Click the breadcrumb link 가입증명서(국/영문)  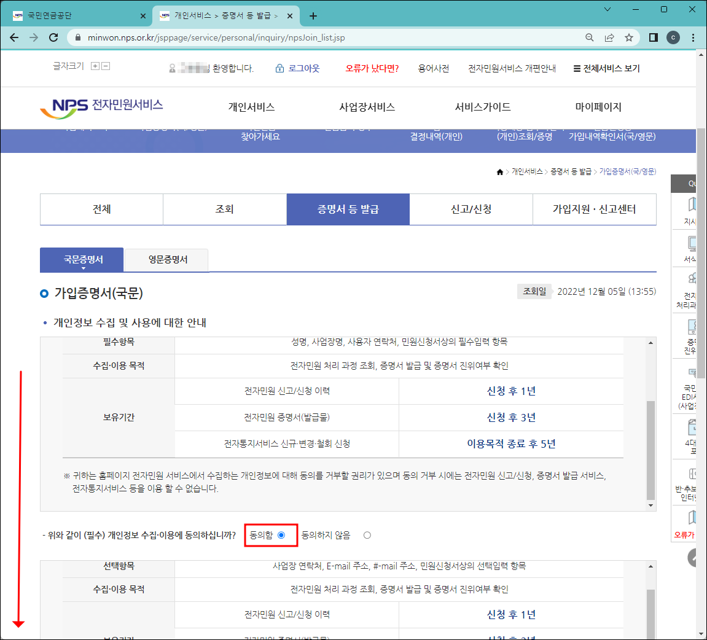click(x=627, y=171)
